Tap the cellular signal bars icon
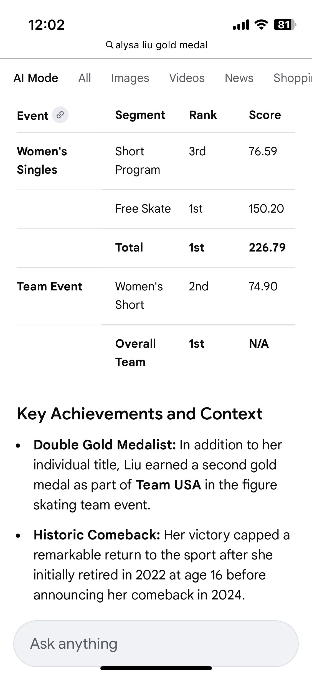The image size is (312, 677). 241,25
